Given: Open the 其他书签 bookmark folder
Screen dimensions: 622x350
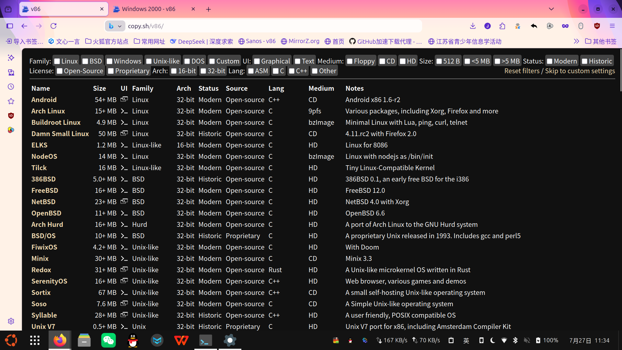Looking at the screenshot, I should (x=601, y=41).
